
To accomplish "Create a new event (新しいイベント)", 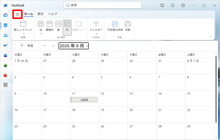I will pos(23,26).
